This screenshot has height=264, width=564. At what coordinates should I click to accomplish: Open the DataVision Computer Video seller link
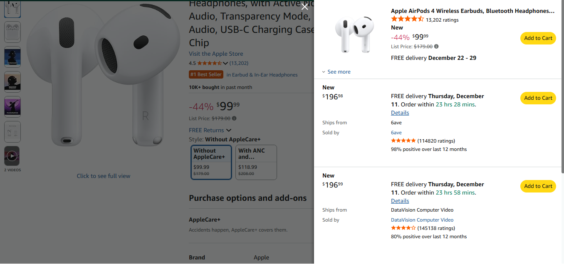point(422,220)
